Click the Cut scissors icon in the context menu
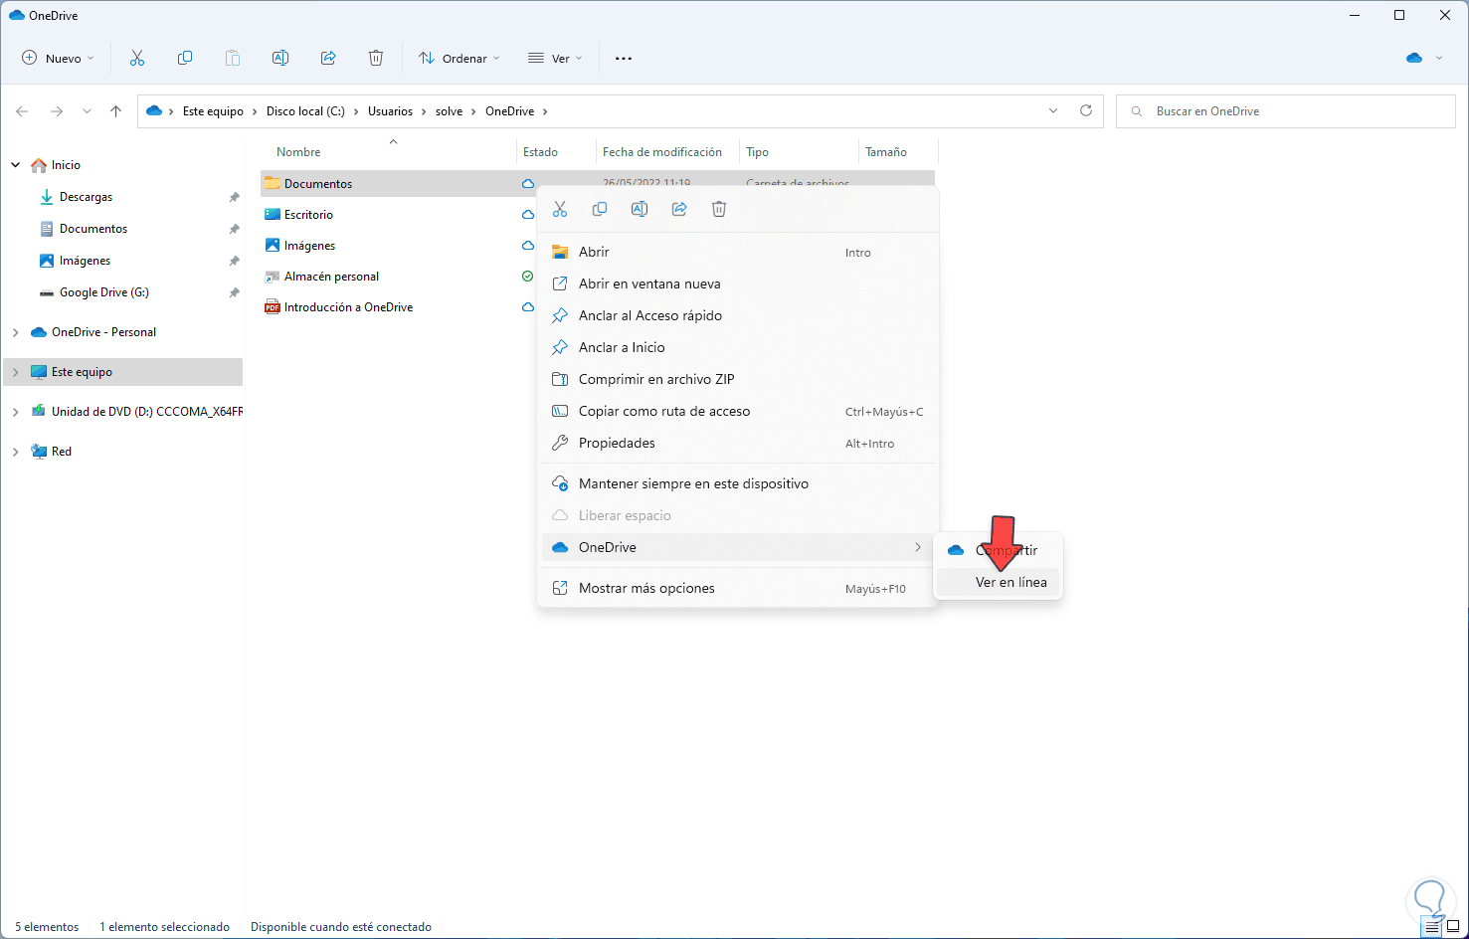Screen dimensions: 1469x939 click(x=560, y=209)
